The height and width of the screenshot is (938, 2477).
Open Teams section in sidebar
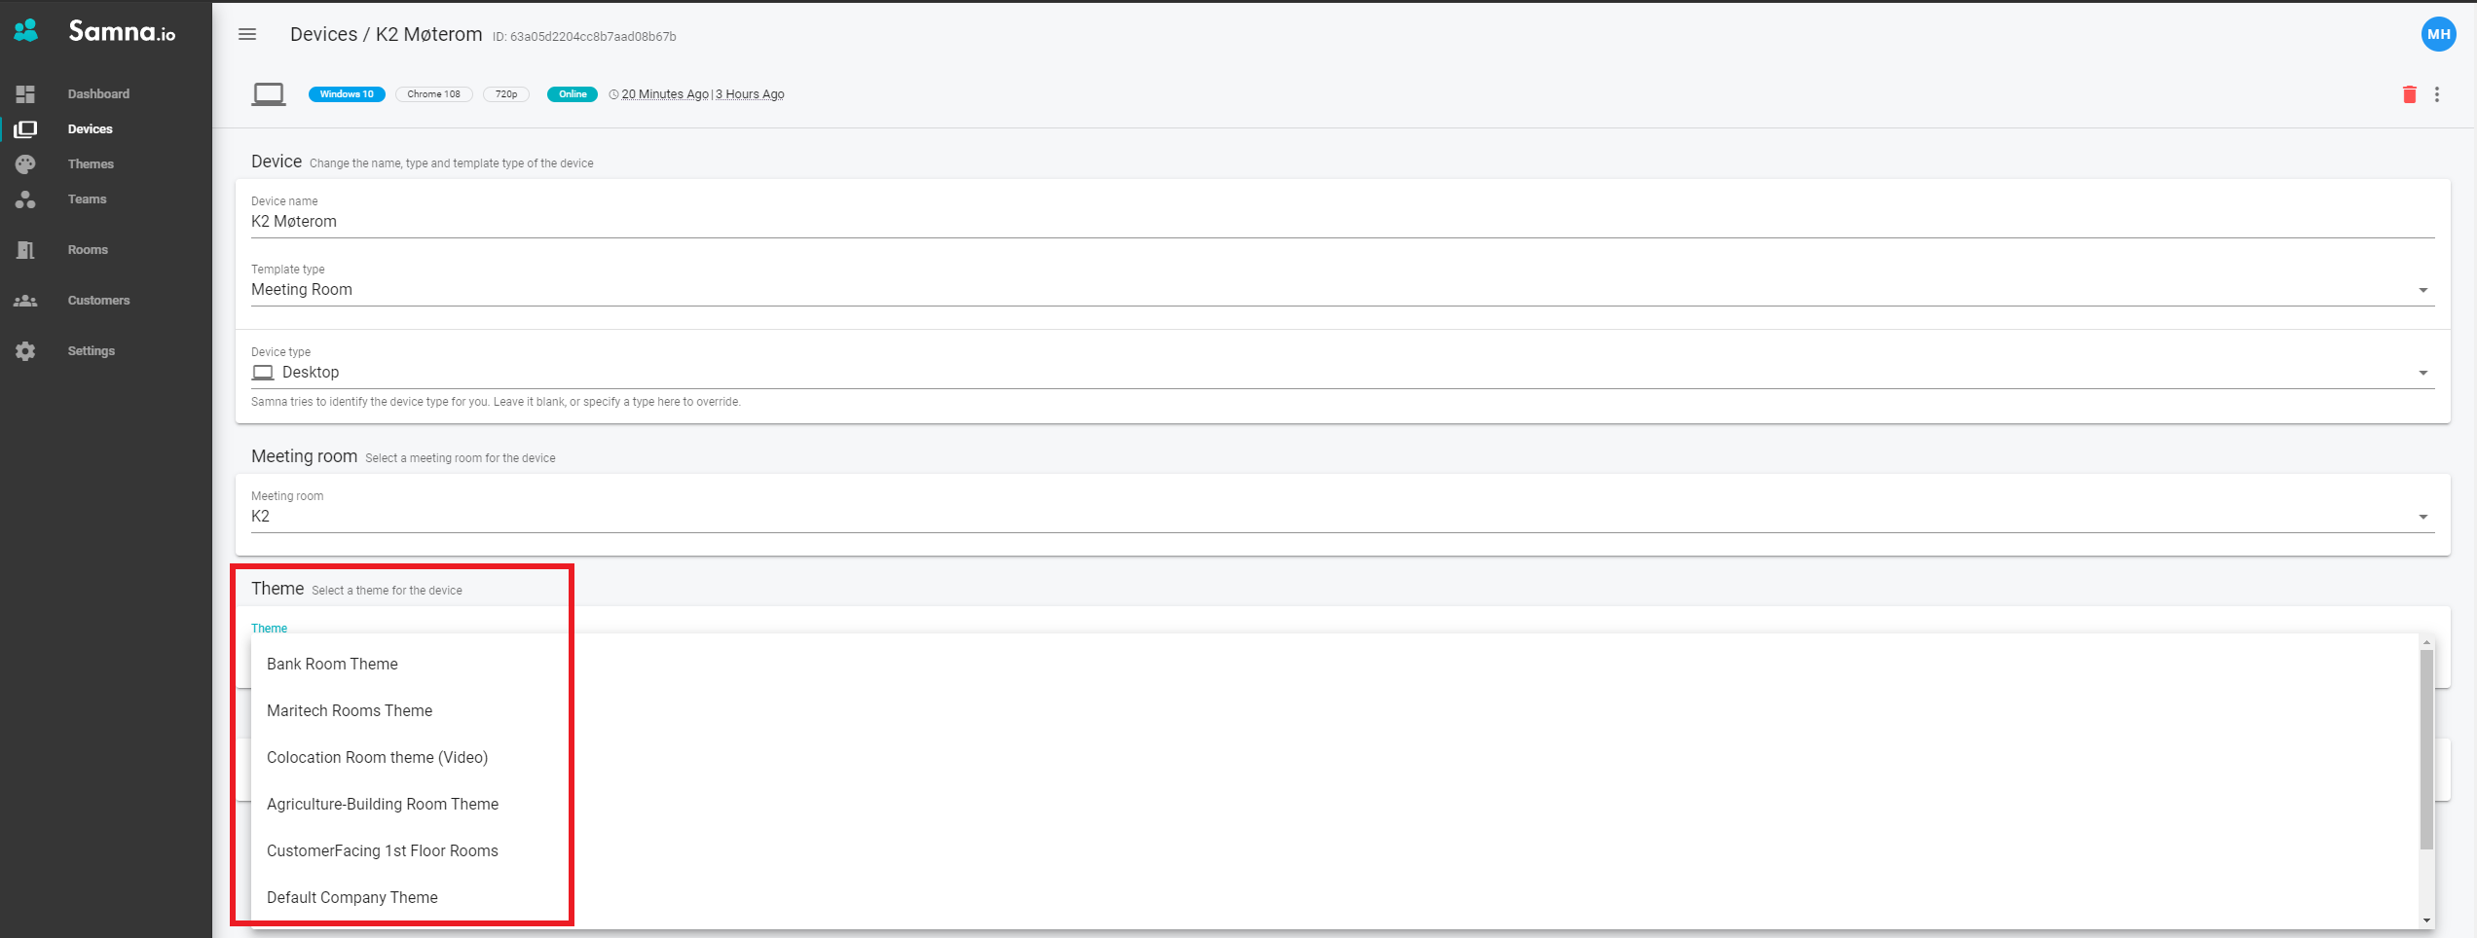(87, 199)
